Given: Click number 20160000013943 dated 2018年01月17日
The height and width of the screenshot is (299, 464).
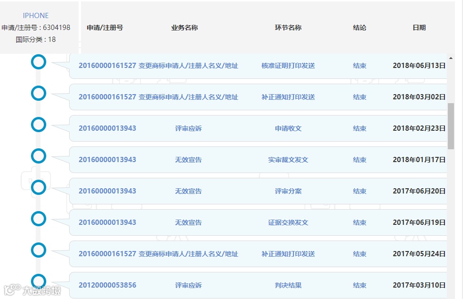Looking at the screenshot, I should tap(107, 160).
